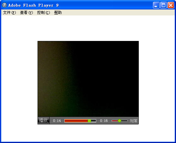Raise volume by clicking dark track right of knob
The height and width of the screenshot is (143, 176).
pyautogui.click(x=124, y=121)
